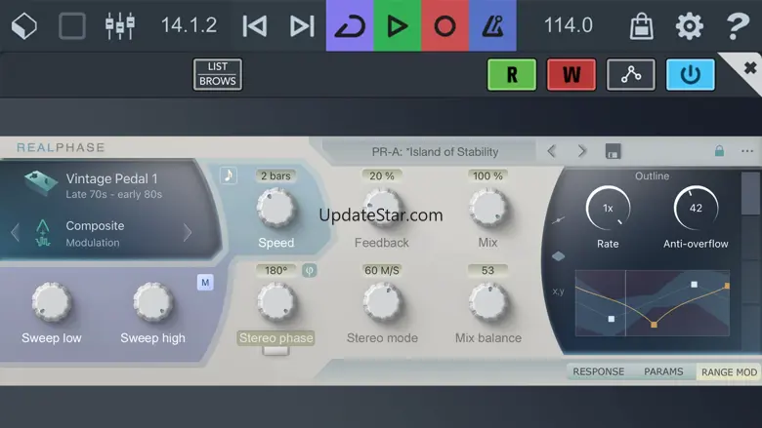The height and width of the screenshot is (428, 762).
Task: Click the Anti-overflow 42 dial
Action: (696, 209)
